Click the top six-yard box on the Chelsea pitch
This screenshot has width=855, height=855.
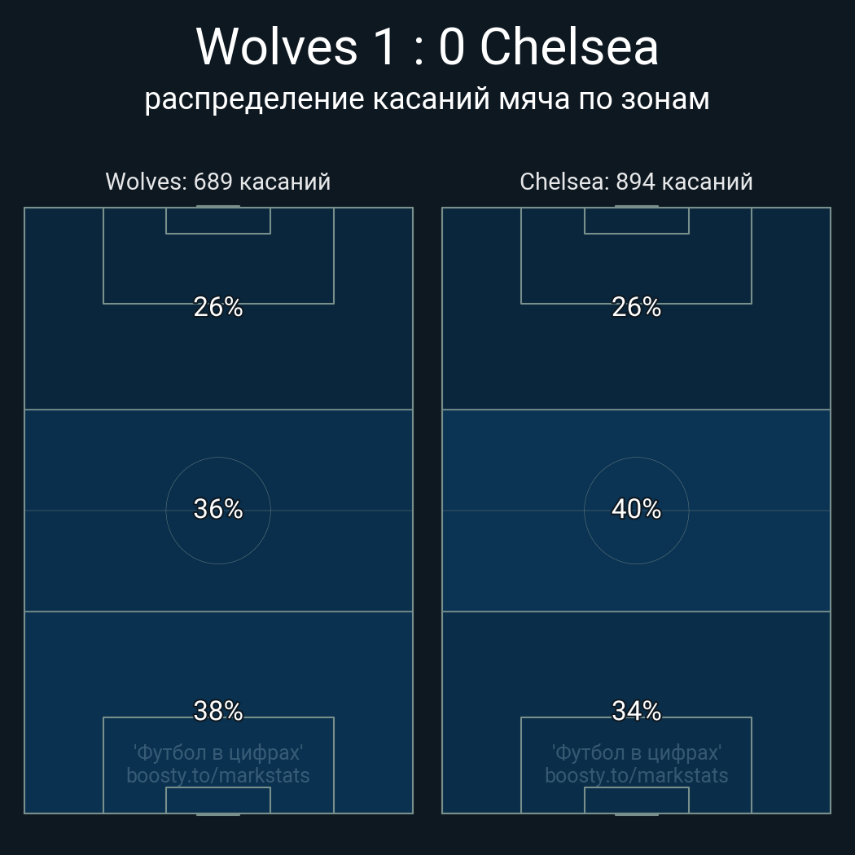636,221
